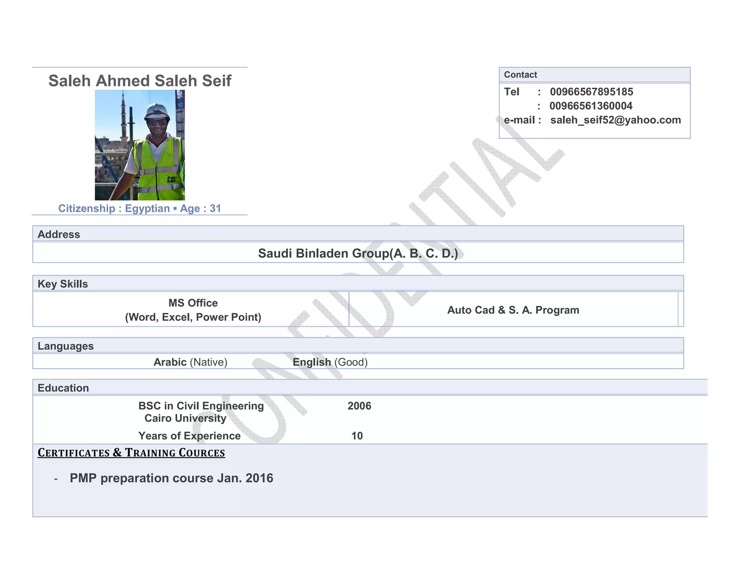Click the Education section header
This screenshot has width=753, height=581.
(63, 388)
